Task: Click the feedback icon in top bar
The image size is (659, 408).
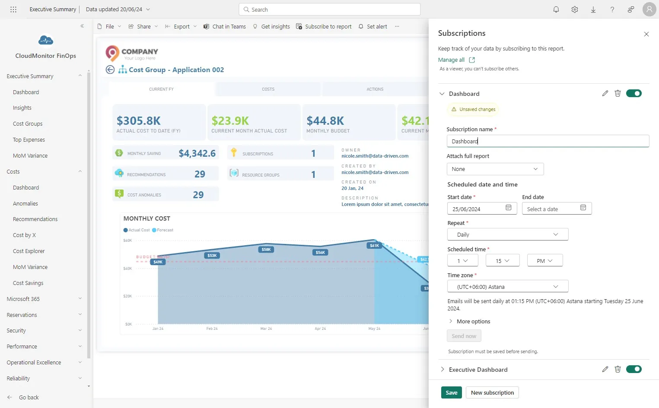Action: (x=631, y=9)
